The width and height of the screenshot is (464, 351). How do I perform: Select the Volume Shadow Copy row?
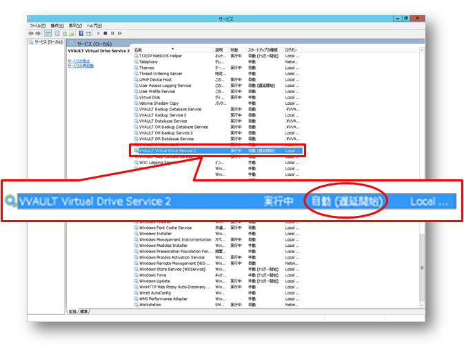click(x=217, y=103)
